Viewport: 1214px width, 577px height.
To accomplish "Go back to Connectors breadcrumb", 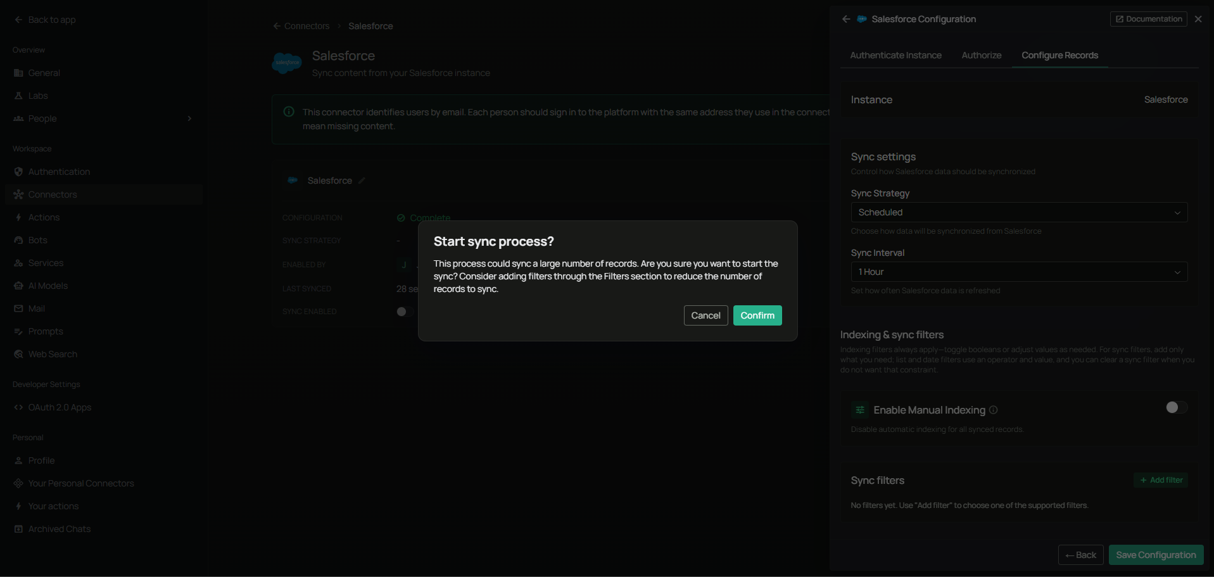I will (301, 26).
